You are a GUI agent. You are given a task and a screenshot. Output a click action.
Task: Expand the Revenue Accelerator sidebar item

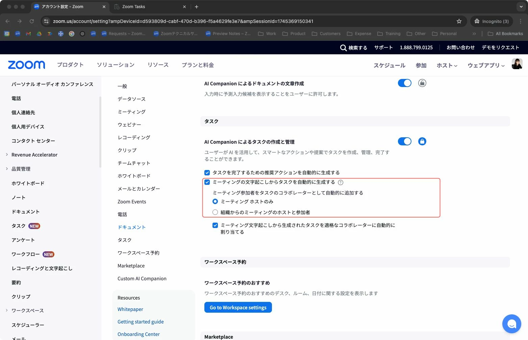point(7,154)
